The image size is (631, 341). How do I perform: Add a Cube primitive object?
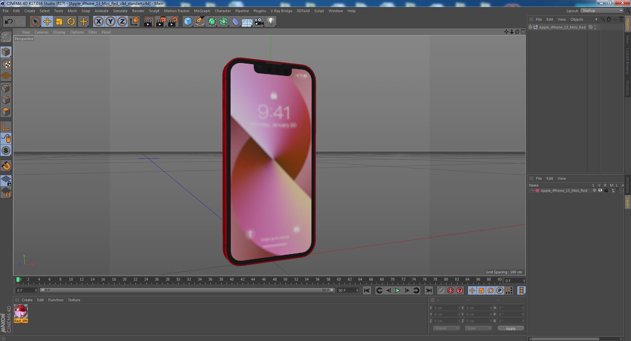click(x=188, y=22)
